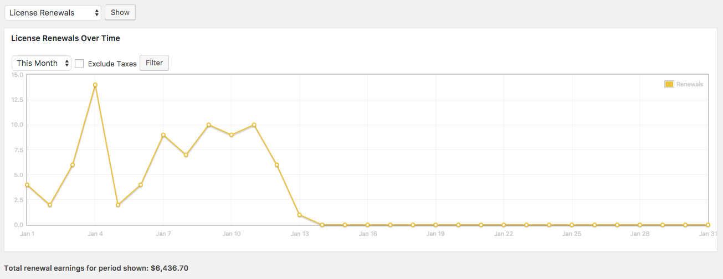Image resolution: width=723 pixels, height=279 pixels.
Task: Click the Show button
Action: (x=120, y=13)
